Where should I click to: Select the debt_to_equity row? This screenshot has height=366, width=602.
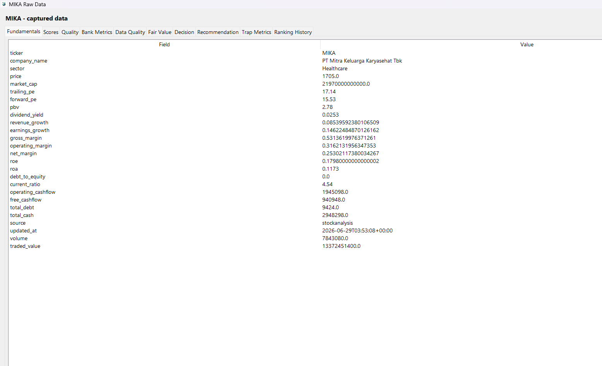(x=305, y=176)
